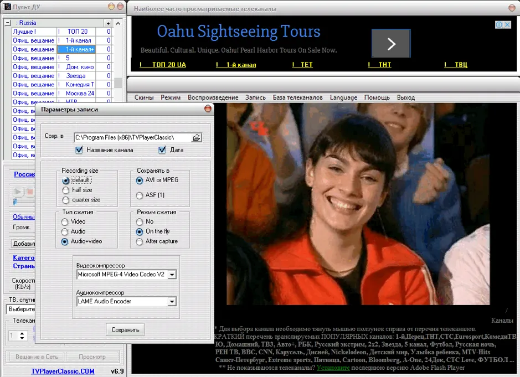
Task: Set compression mode to After capture
Action: tap(140, 241)
